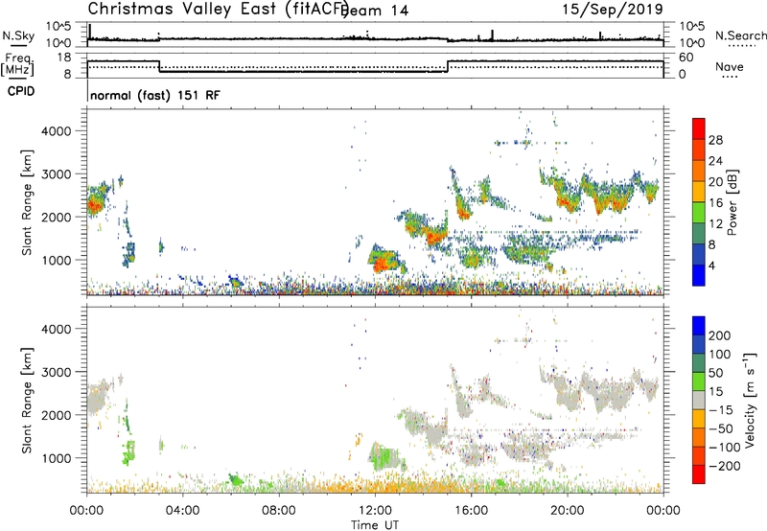Click the '60' Nave axis tick
Viewport: 767px width, 531px height.
click(x=686, y=58)
